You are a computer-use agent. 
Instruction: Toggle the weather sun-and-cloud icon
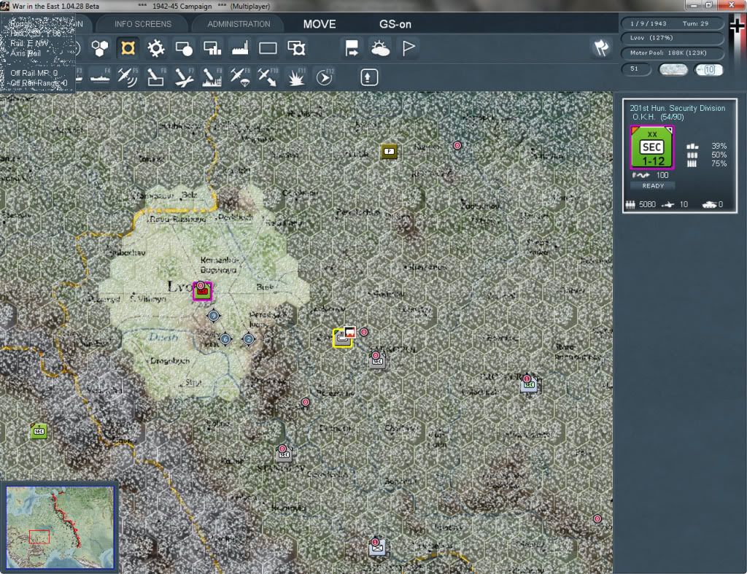[380, 48]
